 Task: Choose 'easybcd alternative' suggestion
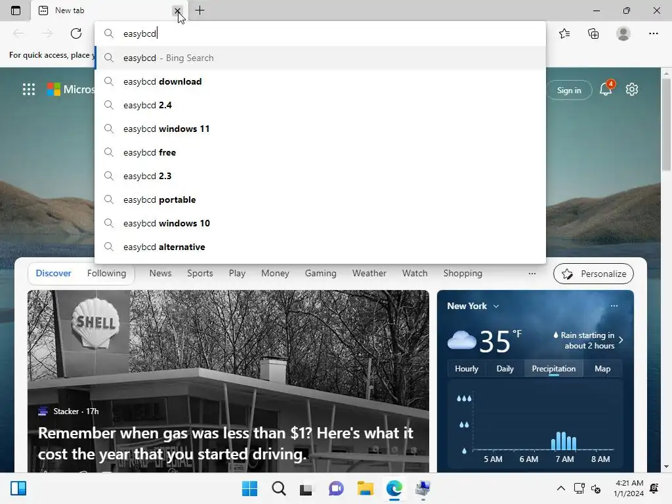(320, 247)
